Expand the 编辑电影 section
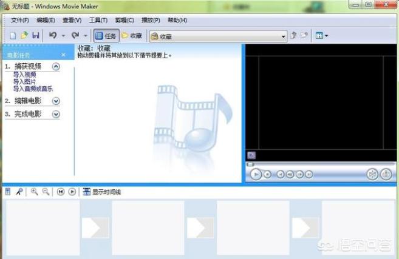This screenshot has height=259, width=399. point(56,101)
